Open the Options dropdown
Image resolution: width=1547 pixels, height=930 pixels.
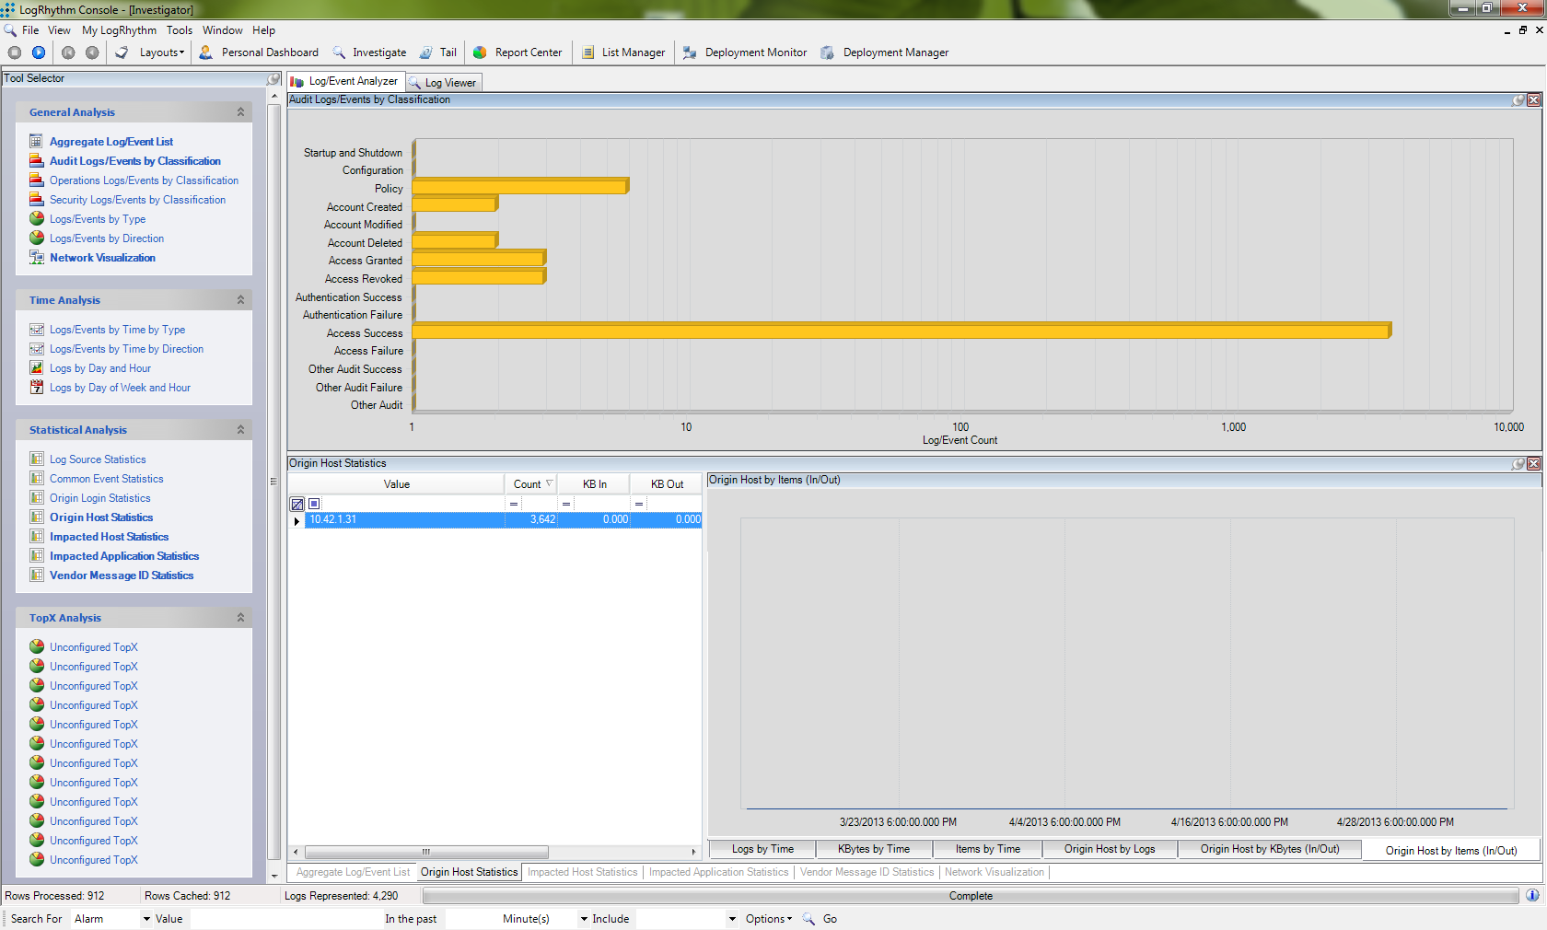[x=769, y=919]
